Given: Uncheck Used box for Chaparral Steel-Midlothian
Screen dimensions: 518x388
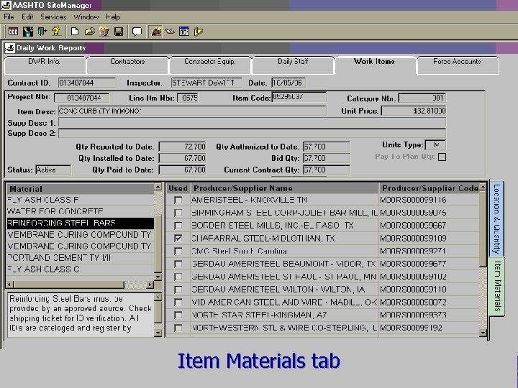Looking at the screenshot, I should 178,239.
